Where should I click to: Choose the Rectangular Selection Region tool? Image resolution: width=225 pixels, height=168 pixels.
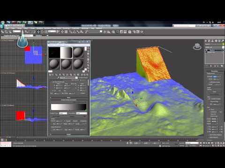click(30, 32)
